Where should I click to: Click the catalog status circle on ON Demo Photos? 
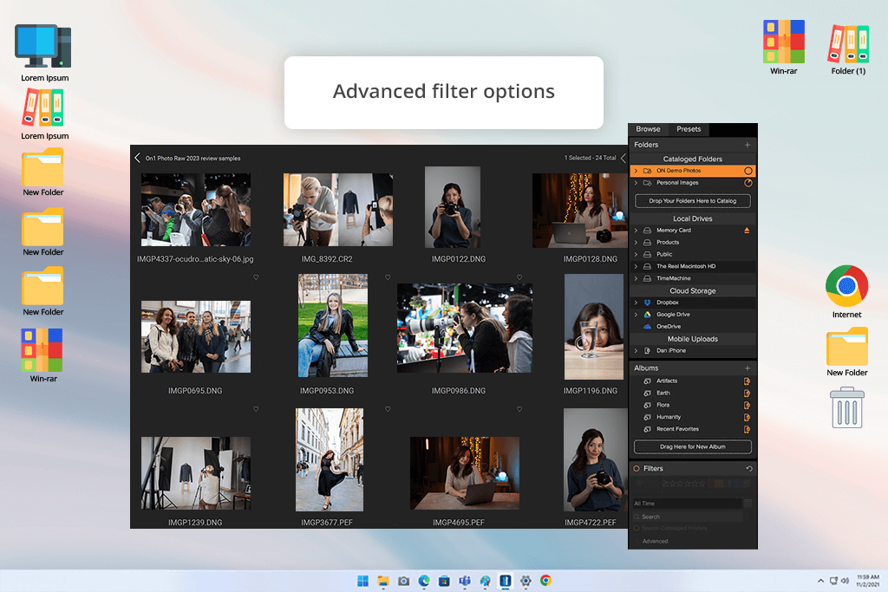pos(748,171)
